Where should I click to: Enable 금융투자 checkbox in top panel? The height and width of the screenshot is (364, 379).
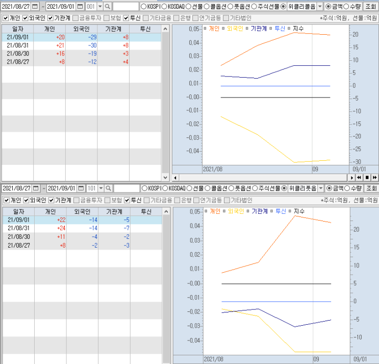[75, 18]
